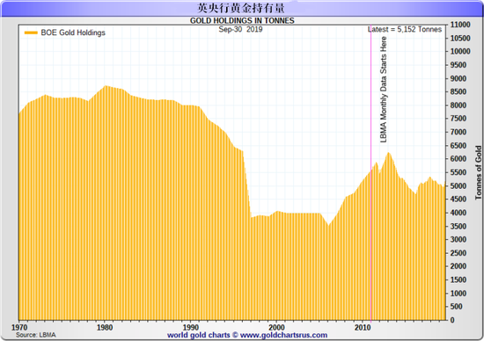Click the 'Tonnes of Gold' axis title
This screenshot has width=484, height=341.
pyautogui.click(x=478, y=172)
